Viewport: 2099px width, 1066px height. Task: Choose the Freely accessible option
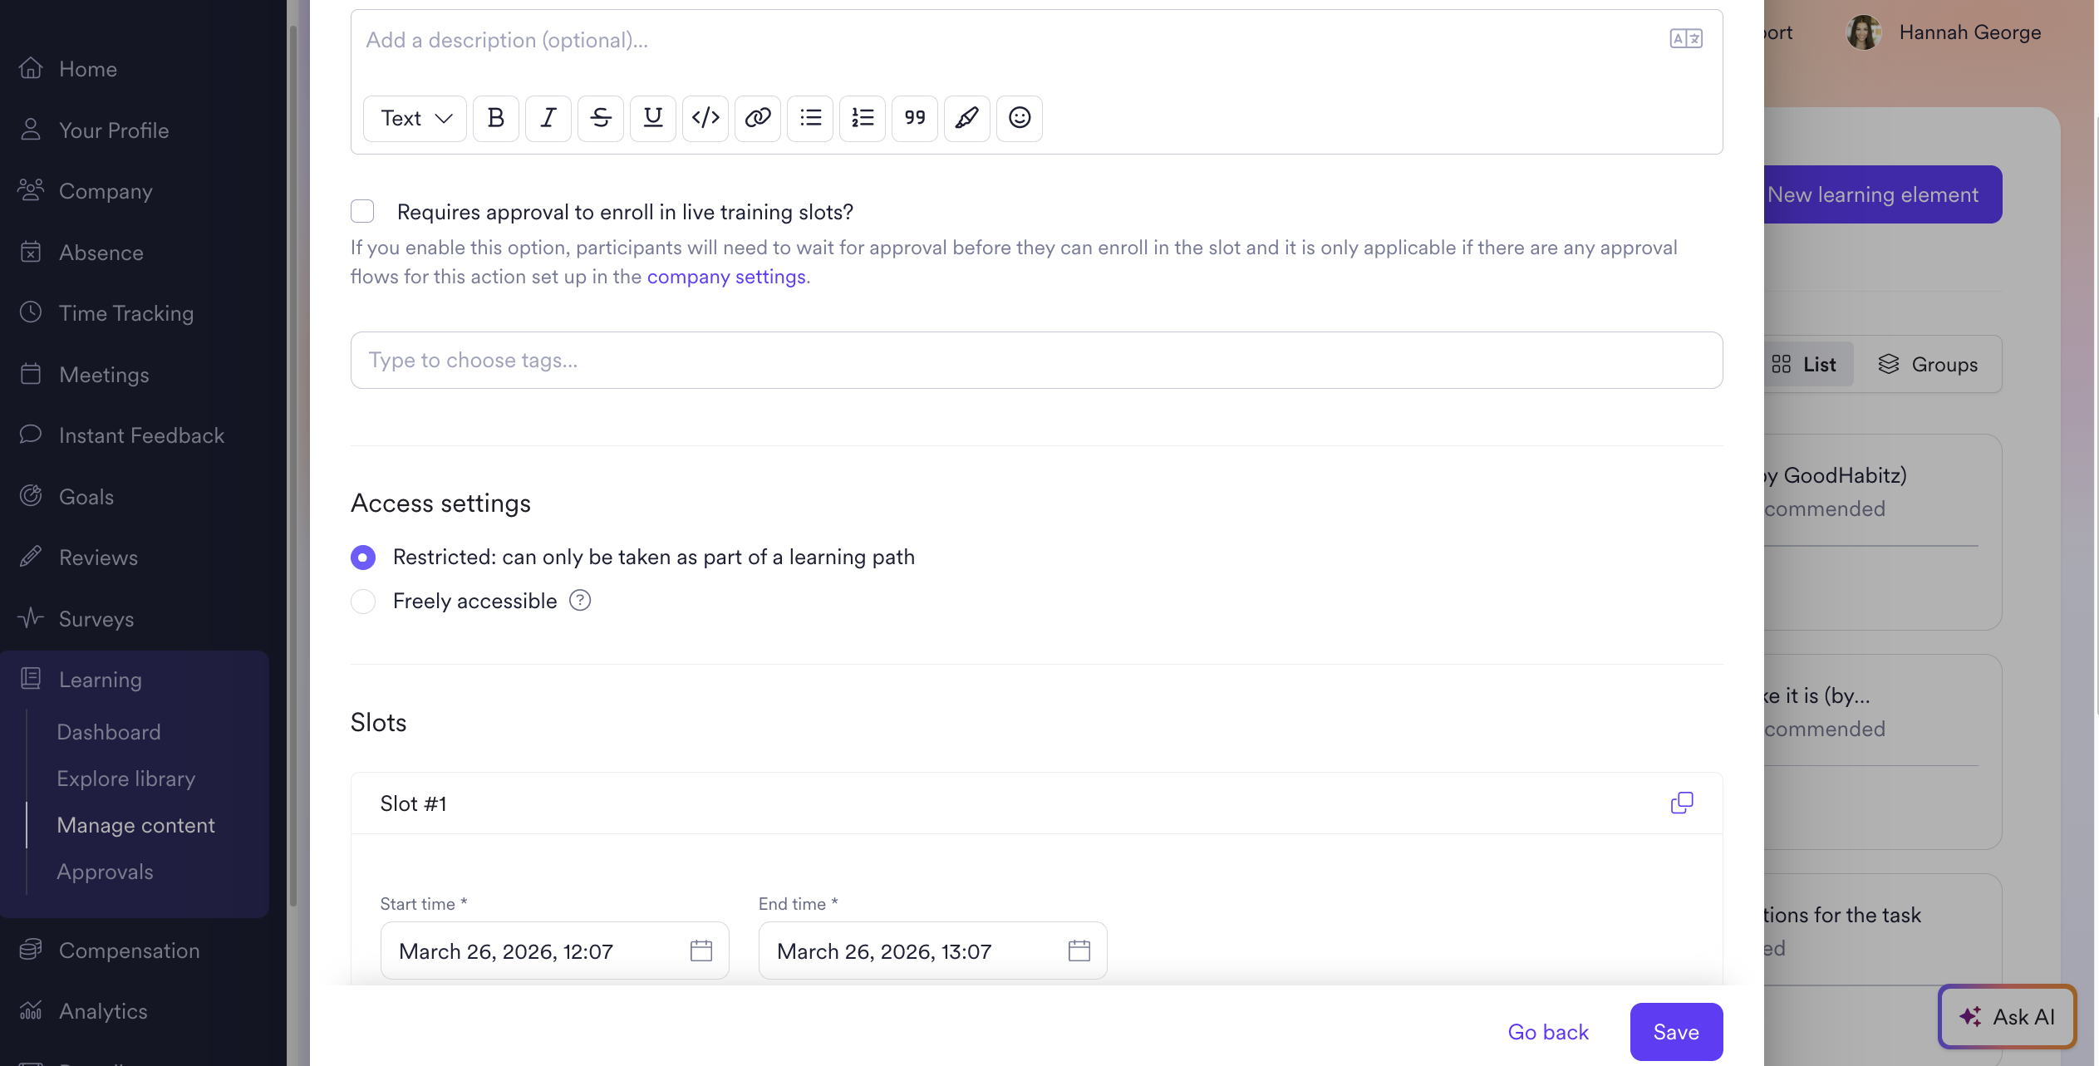363,601
